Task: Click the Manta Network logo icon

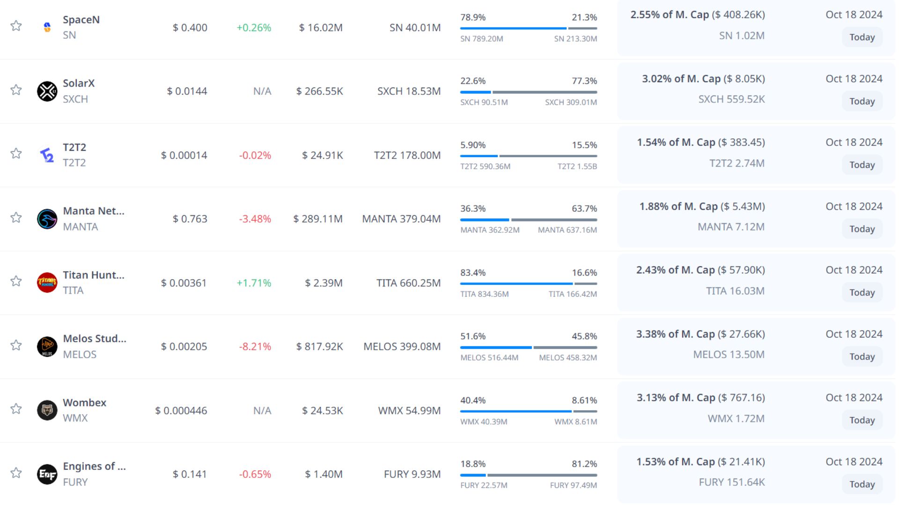Action: (47, 219)
